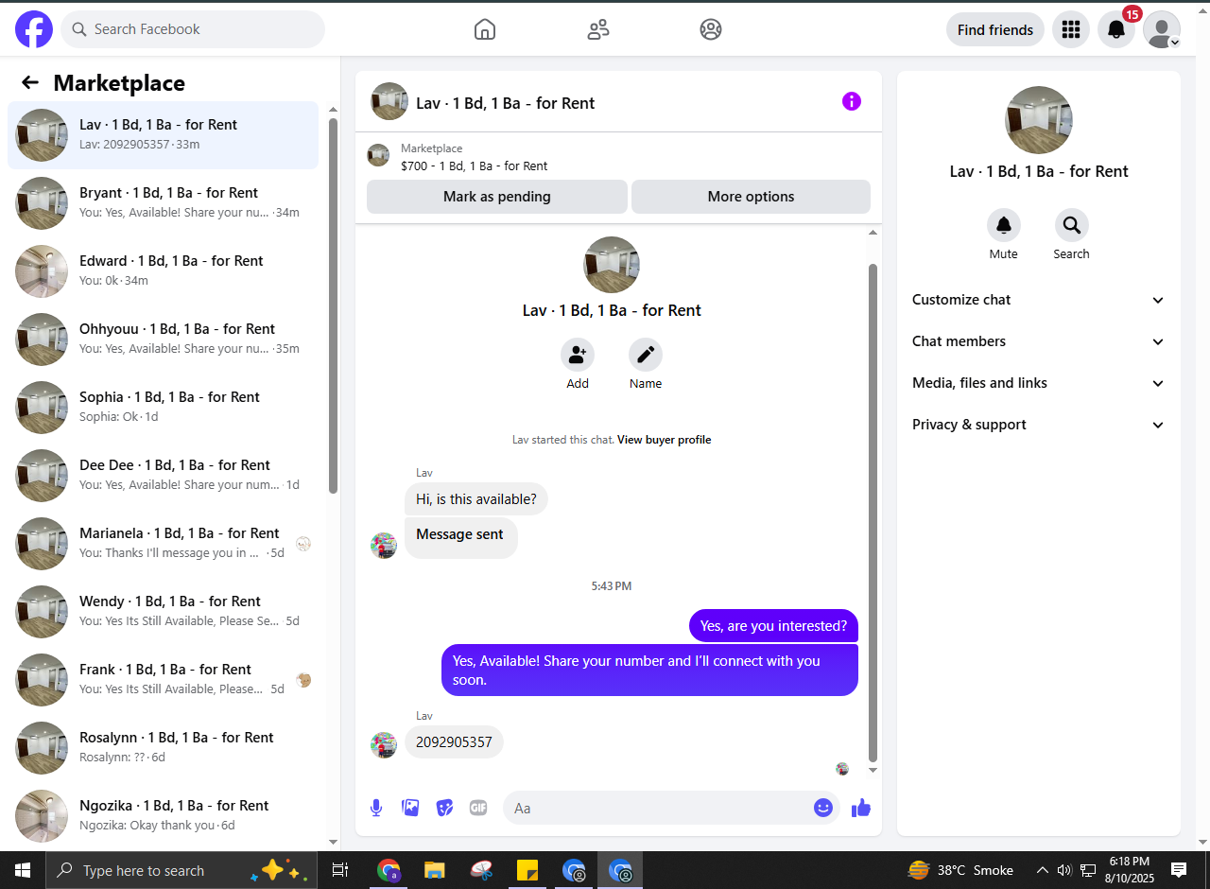Open the Windows Start menu

tap(23, 870)
